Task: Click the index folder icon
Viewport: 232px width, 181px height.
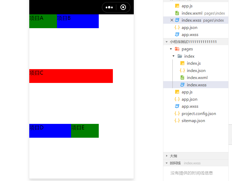Action: (x=180, y=56)
